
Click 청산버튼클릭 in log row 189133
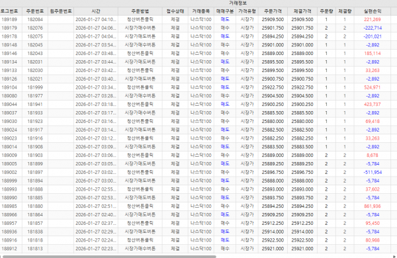(x=140, y=70)
